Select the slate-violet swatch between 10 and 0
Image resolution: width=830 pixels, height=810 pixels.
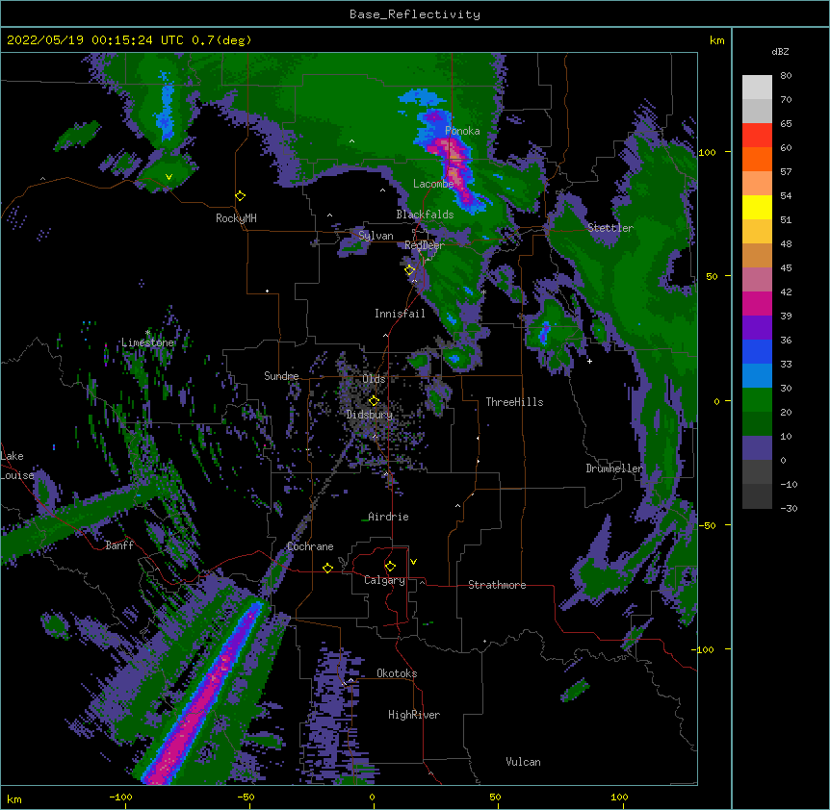pyautogui.click(x=757, y=448)
